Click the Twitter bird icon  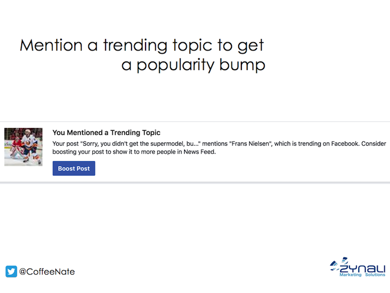pyautogui.click(x=11, y=271)
